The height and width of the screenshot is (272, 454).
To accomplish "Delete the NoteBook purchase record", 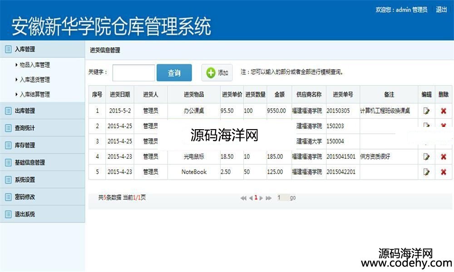I will point(444,172).
